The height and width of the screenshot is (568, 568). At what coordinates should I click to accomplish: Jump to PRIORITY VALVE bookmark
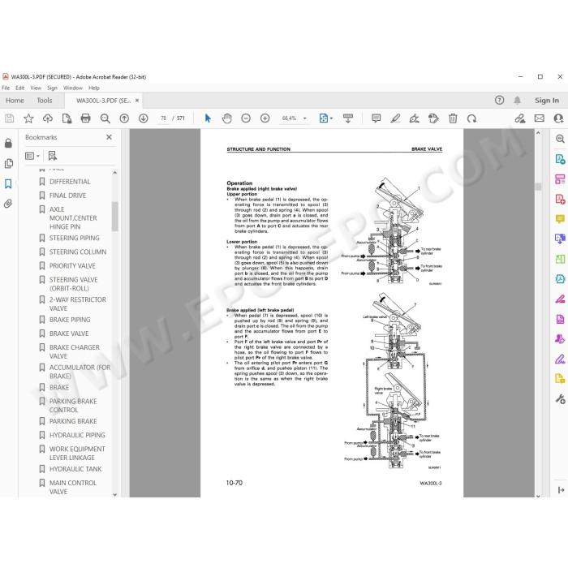[72, 265]
